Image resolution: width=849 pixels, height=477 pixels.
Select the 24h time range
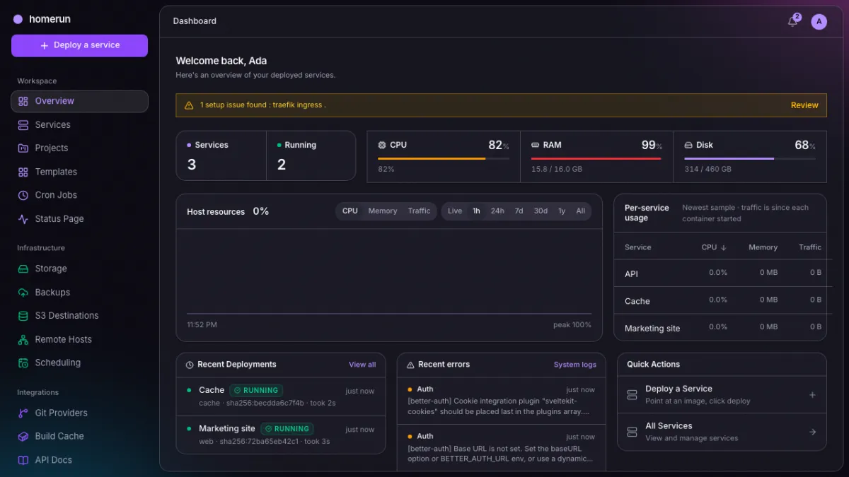pyautogui.click(x=497, y=211)
